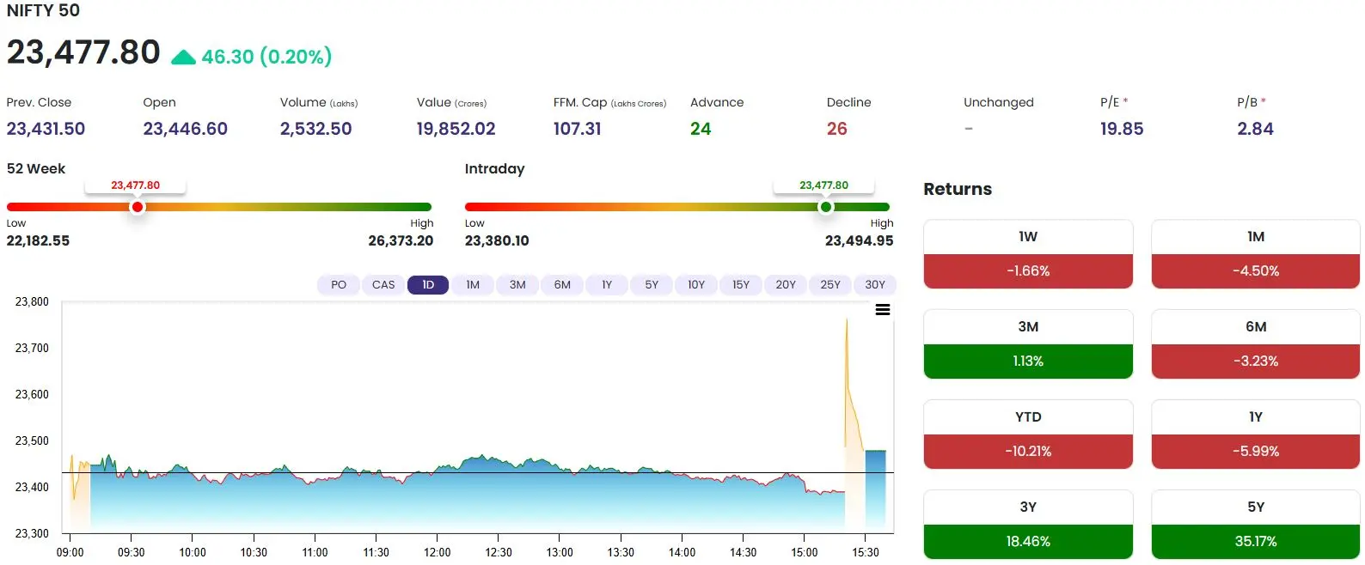
Task: Show the 1Y chart range
Action: [x=607, y=285]
